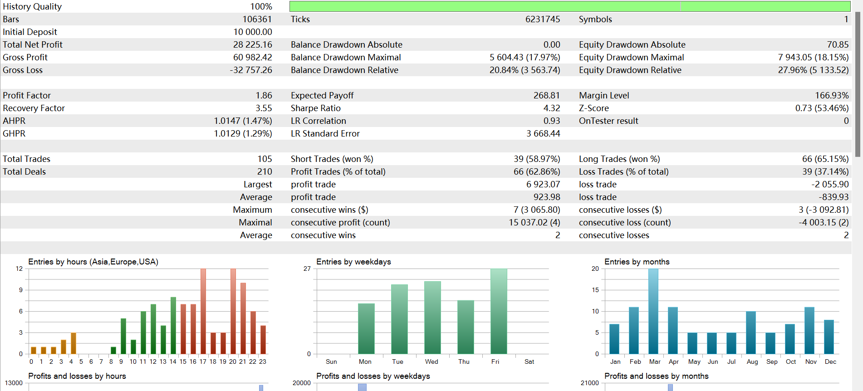Click the Aug bar in months chart
Image resolution: width=863 pixels, height=391 pixels.
point(751,332)
